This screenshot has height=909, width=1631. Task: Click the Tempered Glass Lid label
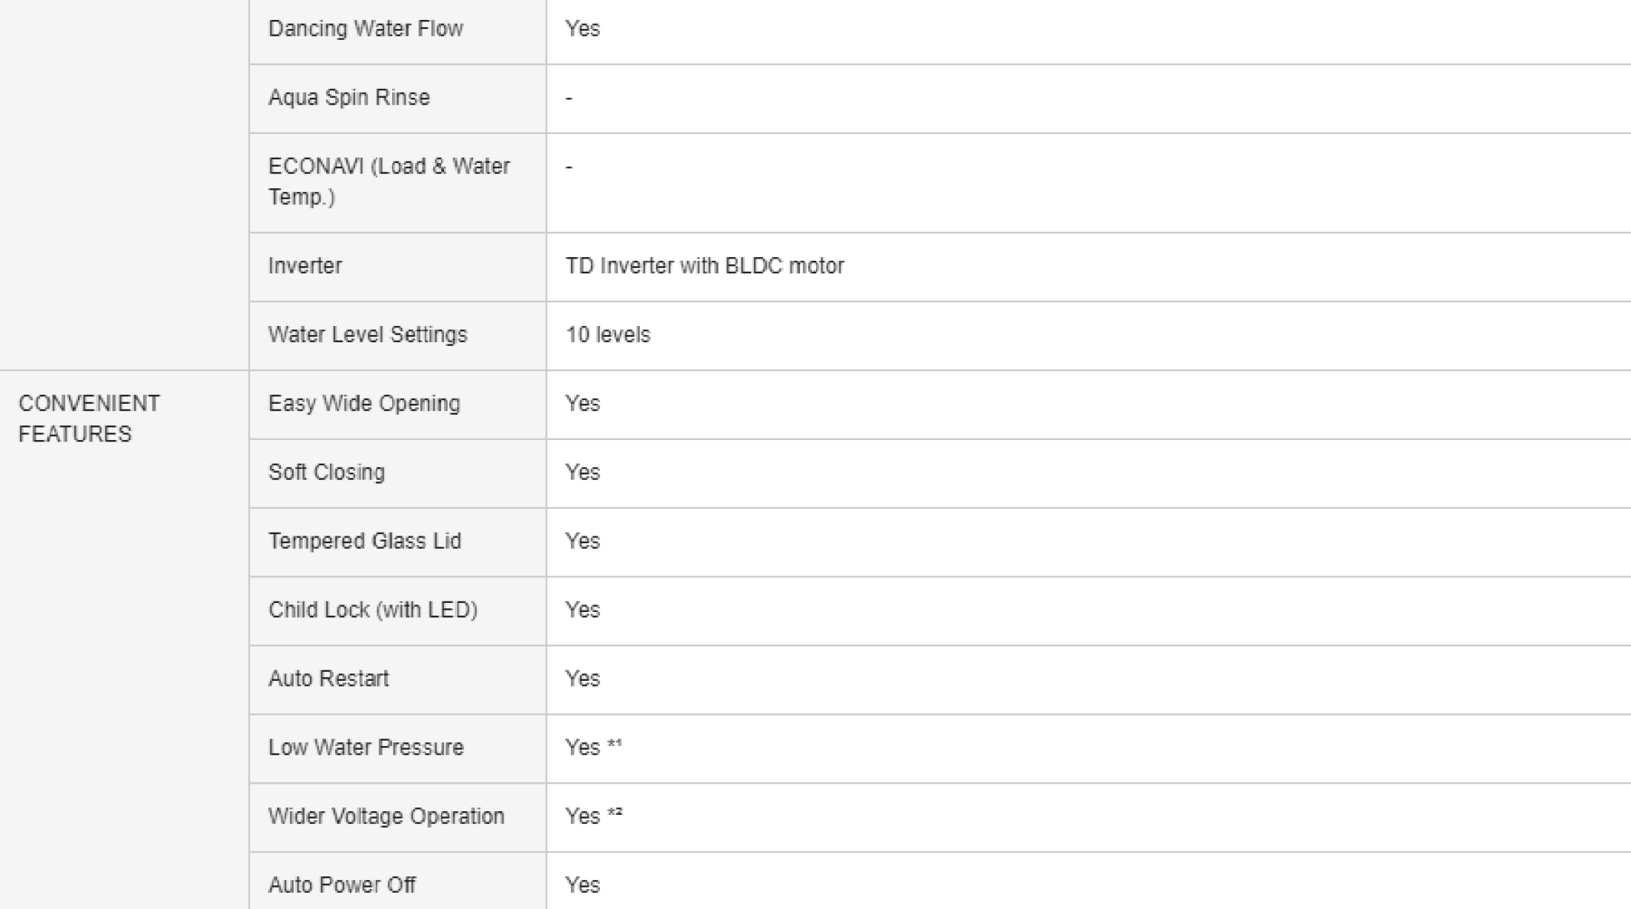(365, 542)
